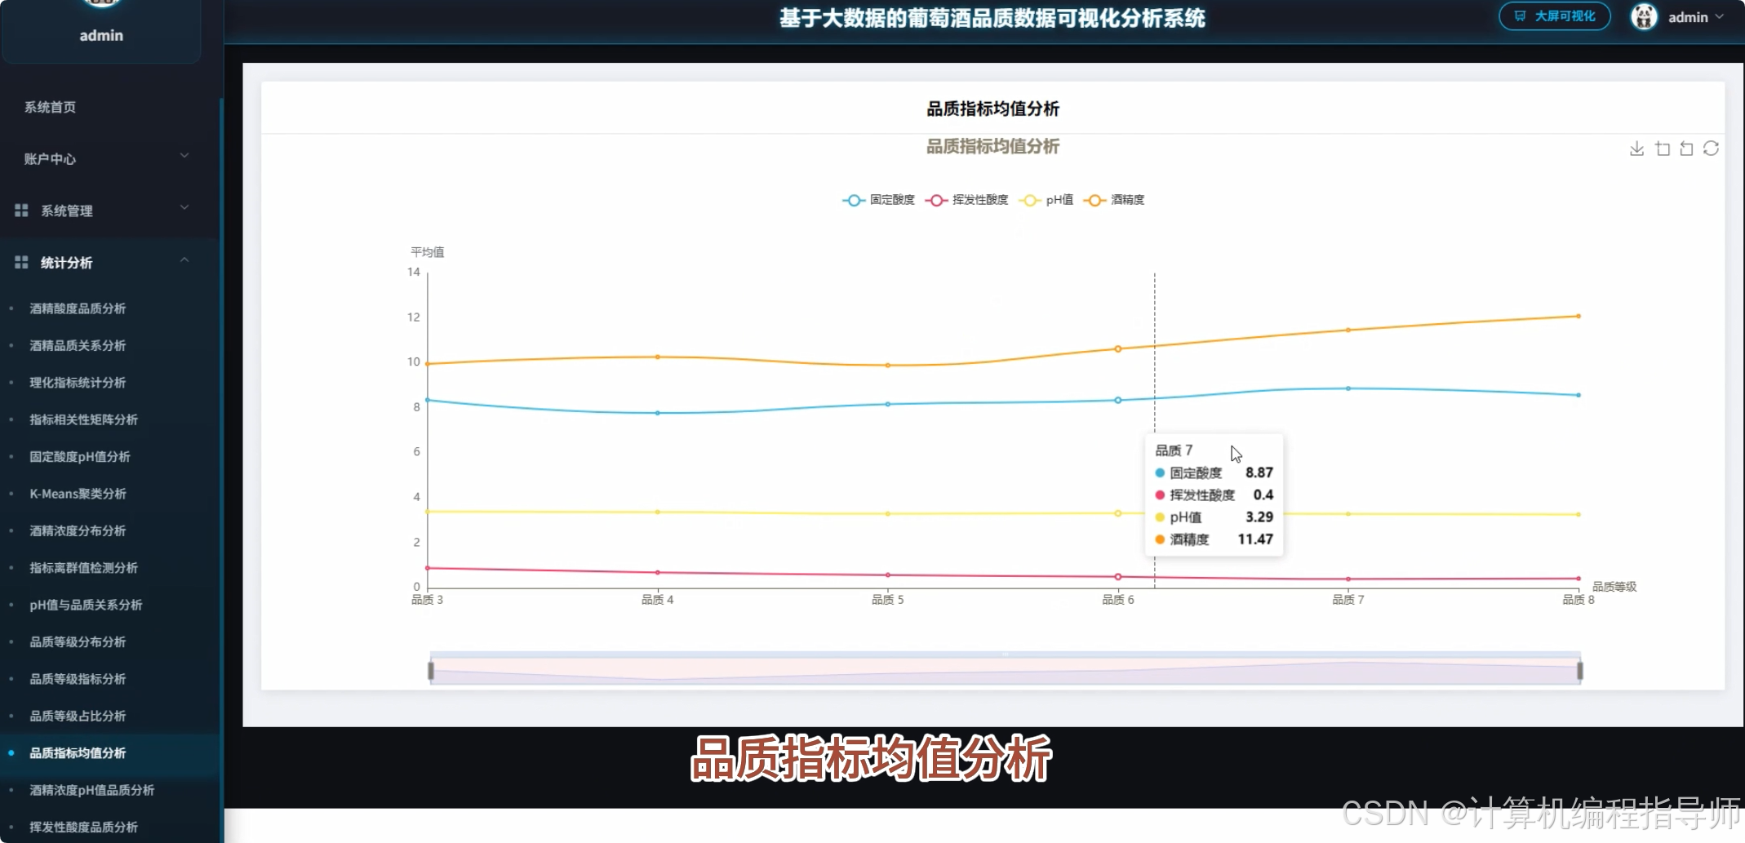
Task: Click the system title in the top header
Action: [992, 18]
